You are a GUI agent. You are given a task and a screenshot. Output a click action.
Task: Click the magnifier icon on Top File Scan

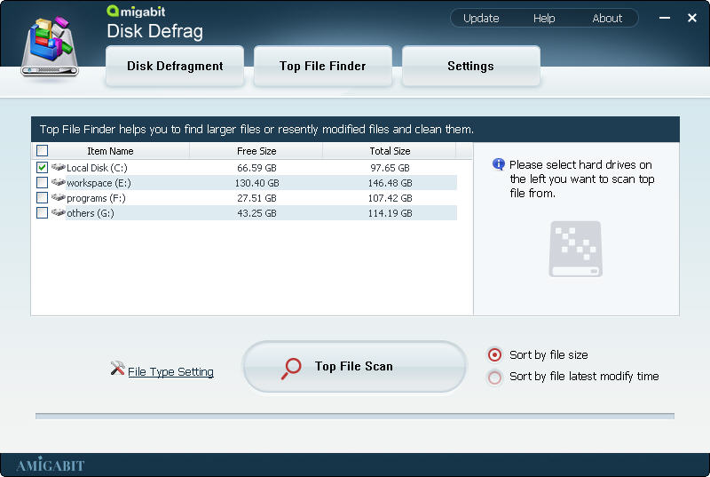click(x=291, y=368)
